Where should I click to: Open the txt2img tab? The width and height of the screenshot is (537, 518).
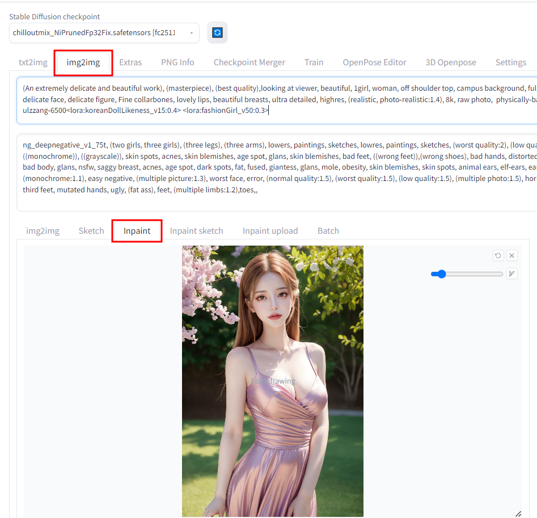coord(33,62)
